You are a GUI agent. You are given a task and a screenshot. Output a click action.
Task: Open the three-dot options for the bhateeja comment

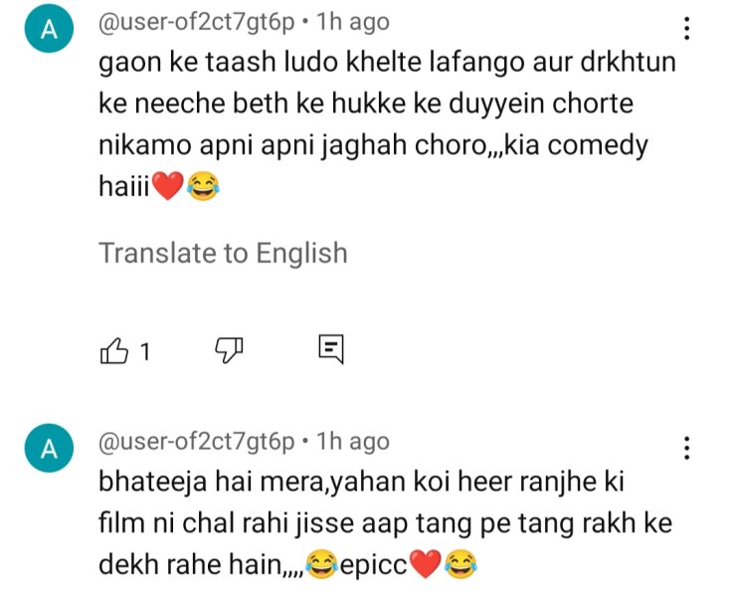(x=686, y=448)
